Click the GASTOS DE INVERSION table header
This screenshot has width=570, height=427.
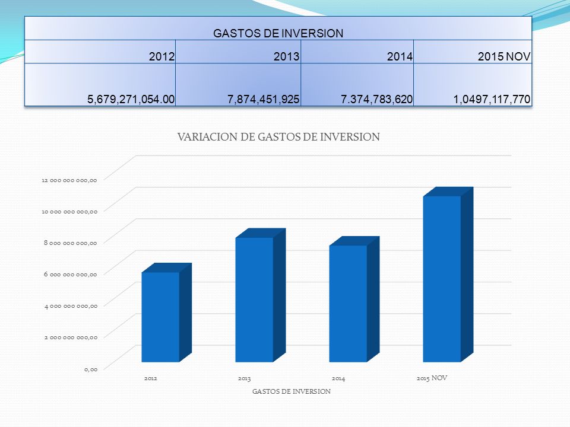click(x=278, y=28)
